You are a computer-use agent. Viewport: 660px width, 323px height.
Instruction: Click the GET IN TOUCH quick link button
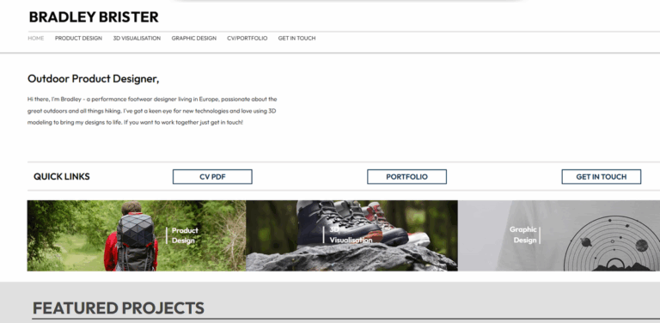(x=601, y=177)
